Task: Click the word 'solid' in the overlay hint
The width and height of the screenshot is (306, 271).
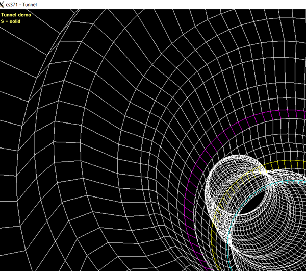Action: [x=16, y=21]
